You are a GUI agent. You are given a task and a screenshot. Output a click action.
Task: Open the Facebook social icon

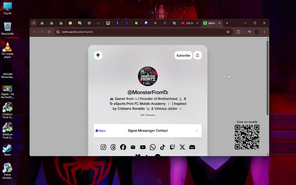(x=123, y=147)
